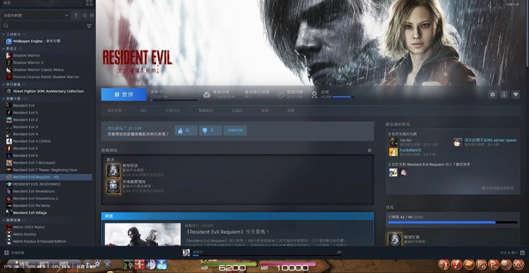This screenshot has width=529, height=273.
Task: Select Resident Evil Village in library list
Action: (x=30, y=213)
